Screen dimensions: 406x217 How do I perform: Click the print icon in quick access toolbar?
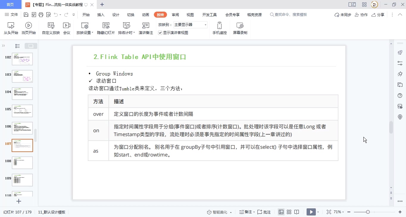tap(40, 14)
